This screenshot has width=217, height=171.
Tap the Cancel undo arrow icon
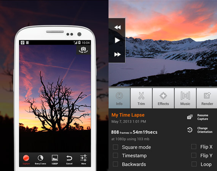69,158
